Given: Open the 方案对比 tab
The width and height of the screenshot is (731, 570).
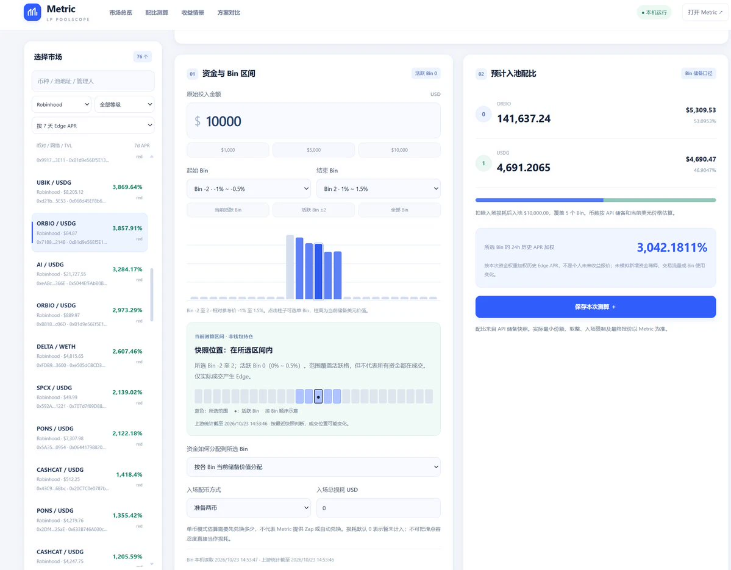Looking at the screenshot, I should [x=229, y=13].
